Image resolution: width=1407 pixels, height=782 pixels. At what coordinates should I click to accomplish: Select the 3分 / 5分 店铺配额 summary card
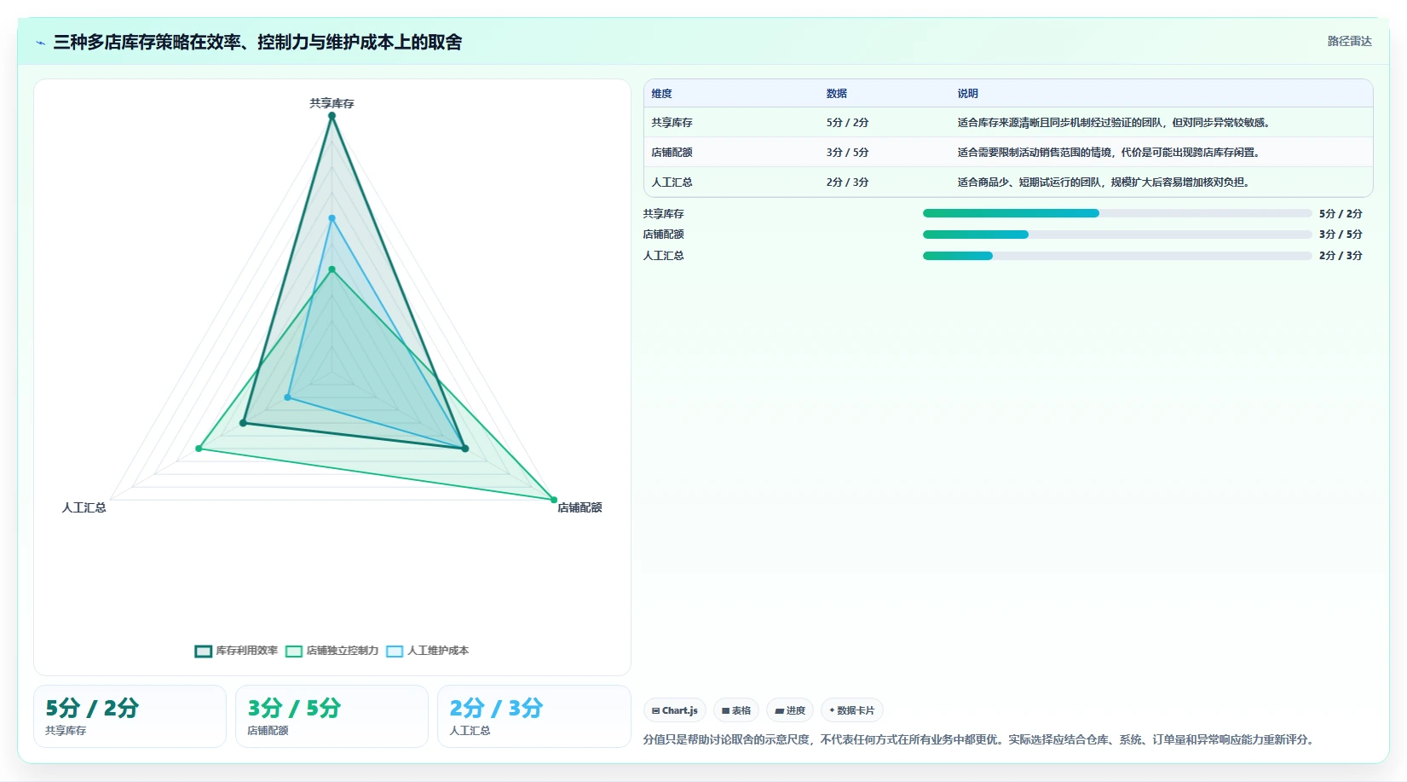[332, 716]
